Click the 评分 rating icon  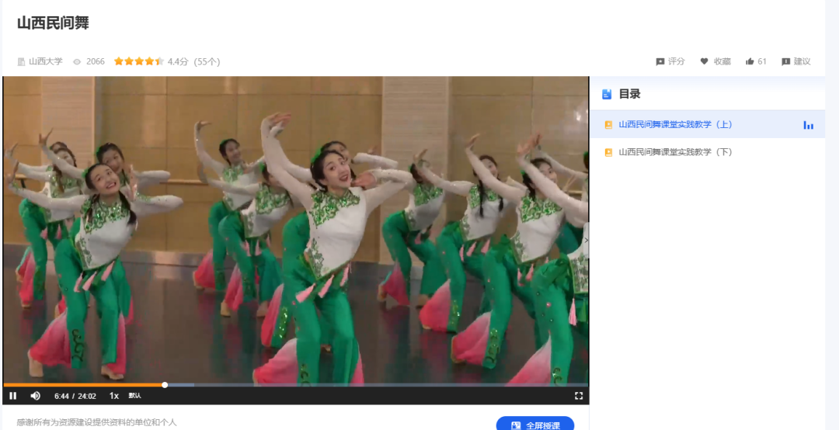coord(660,61)
